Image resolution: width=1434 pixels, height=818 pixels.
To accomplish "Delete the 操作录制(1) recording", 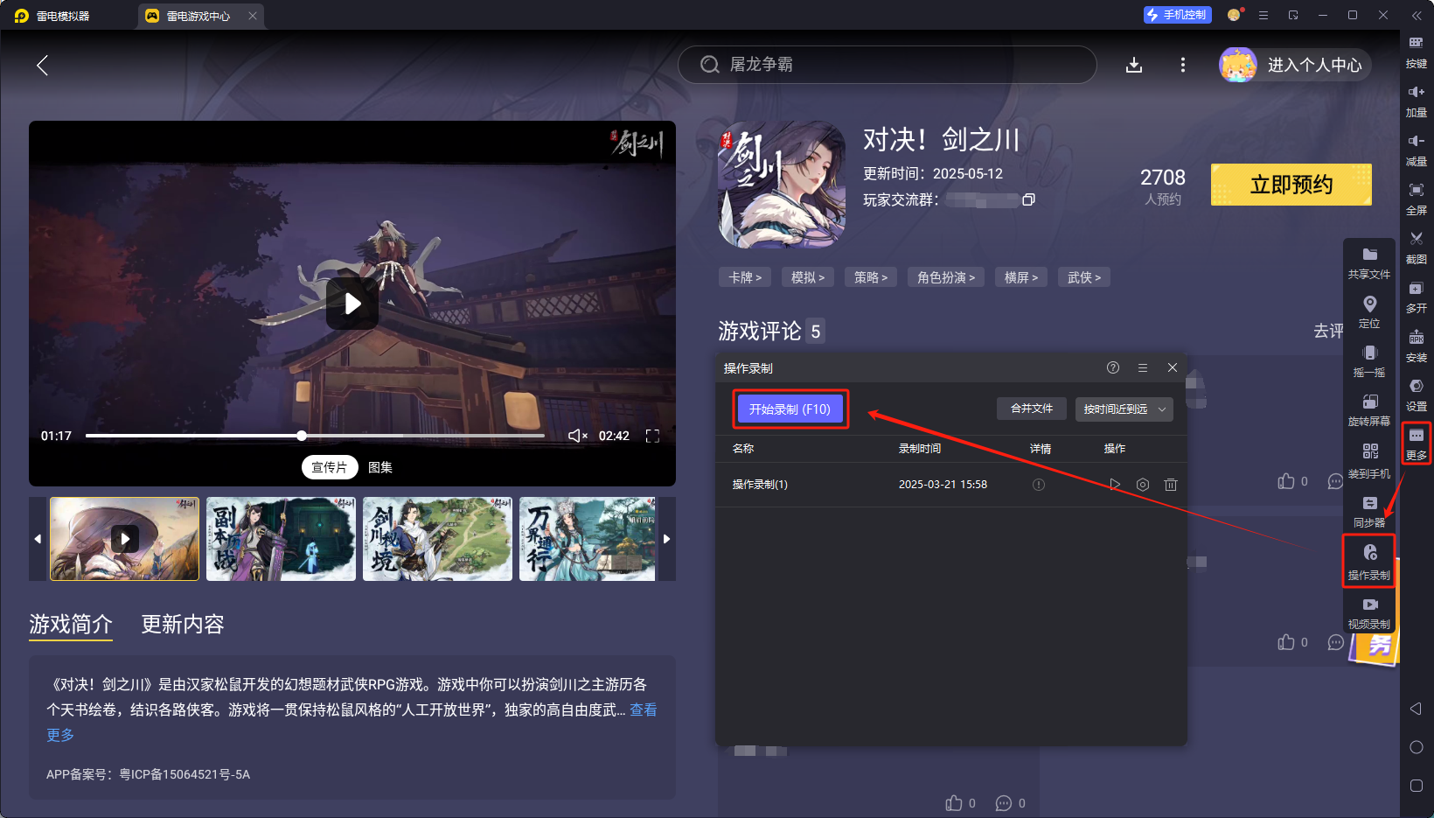I will pos(1171,485).
